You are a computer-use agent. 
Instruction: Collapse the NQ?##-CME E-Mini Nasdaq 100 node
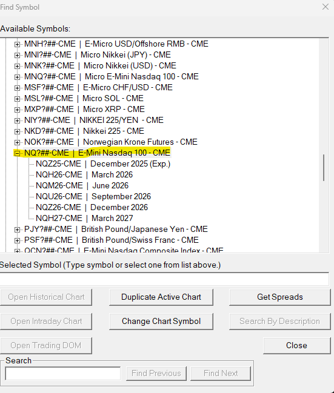click(x=17, y=153)
